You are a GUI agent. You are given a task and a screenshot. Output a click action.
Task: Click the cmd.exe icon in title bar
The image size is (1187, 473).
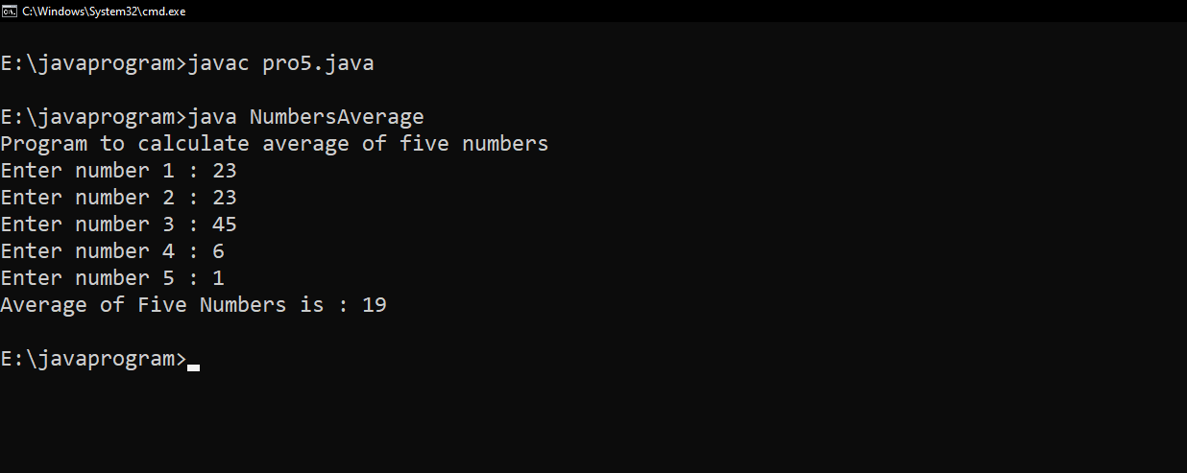[x=9, y=11]
